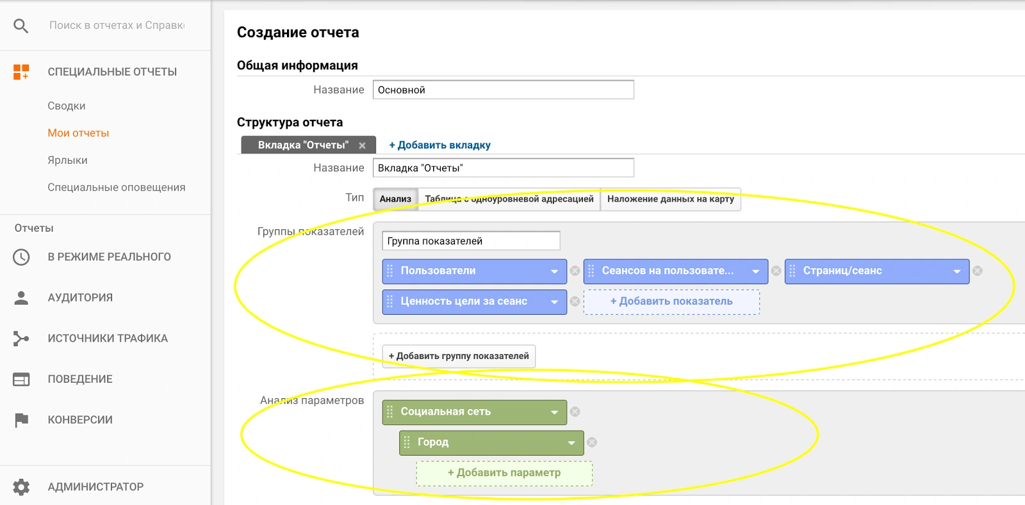Open the Страниц/сеанс metric dropdown
Viewport: 1025px width, 505px height.
click(x=956, y=271)
